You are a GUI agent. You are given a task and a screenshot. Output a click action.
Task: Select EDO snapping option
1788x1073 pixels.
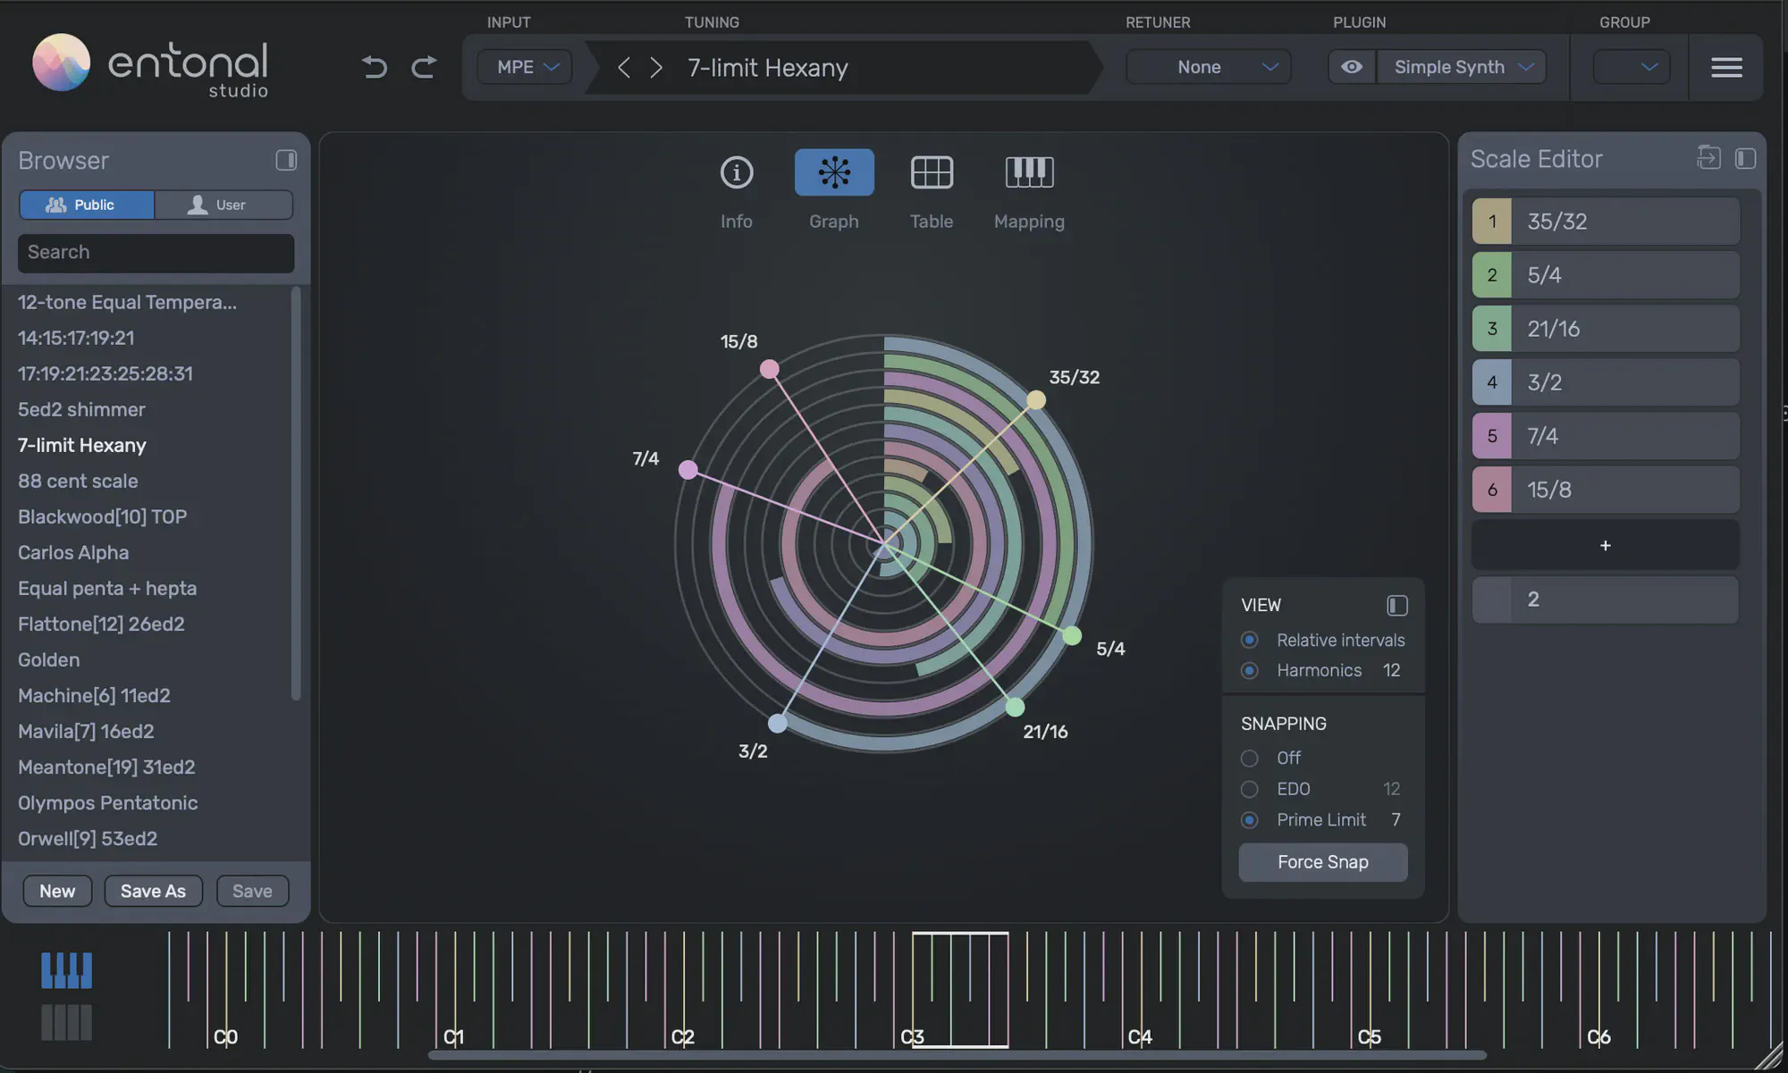[x=1250, y=789]
